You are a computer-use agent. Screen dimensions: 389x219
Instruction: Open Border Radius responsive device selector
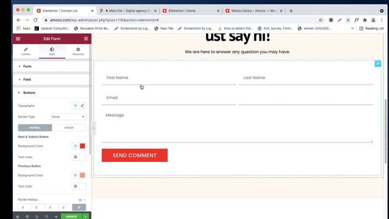[80, 200]
